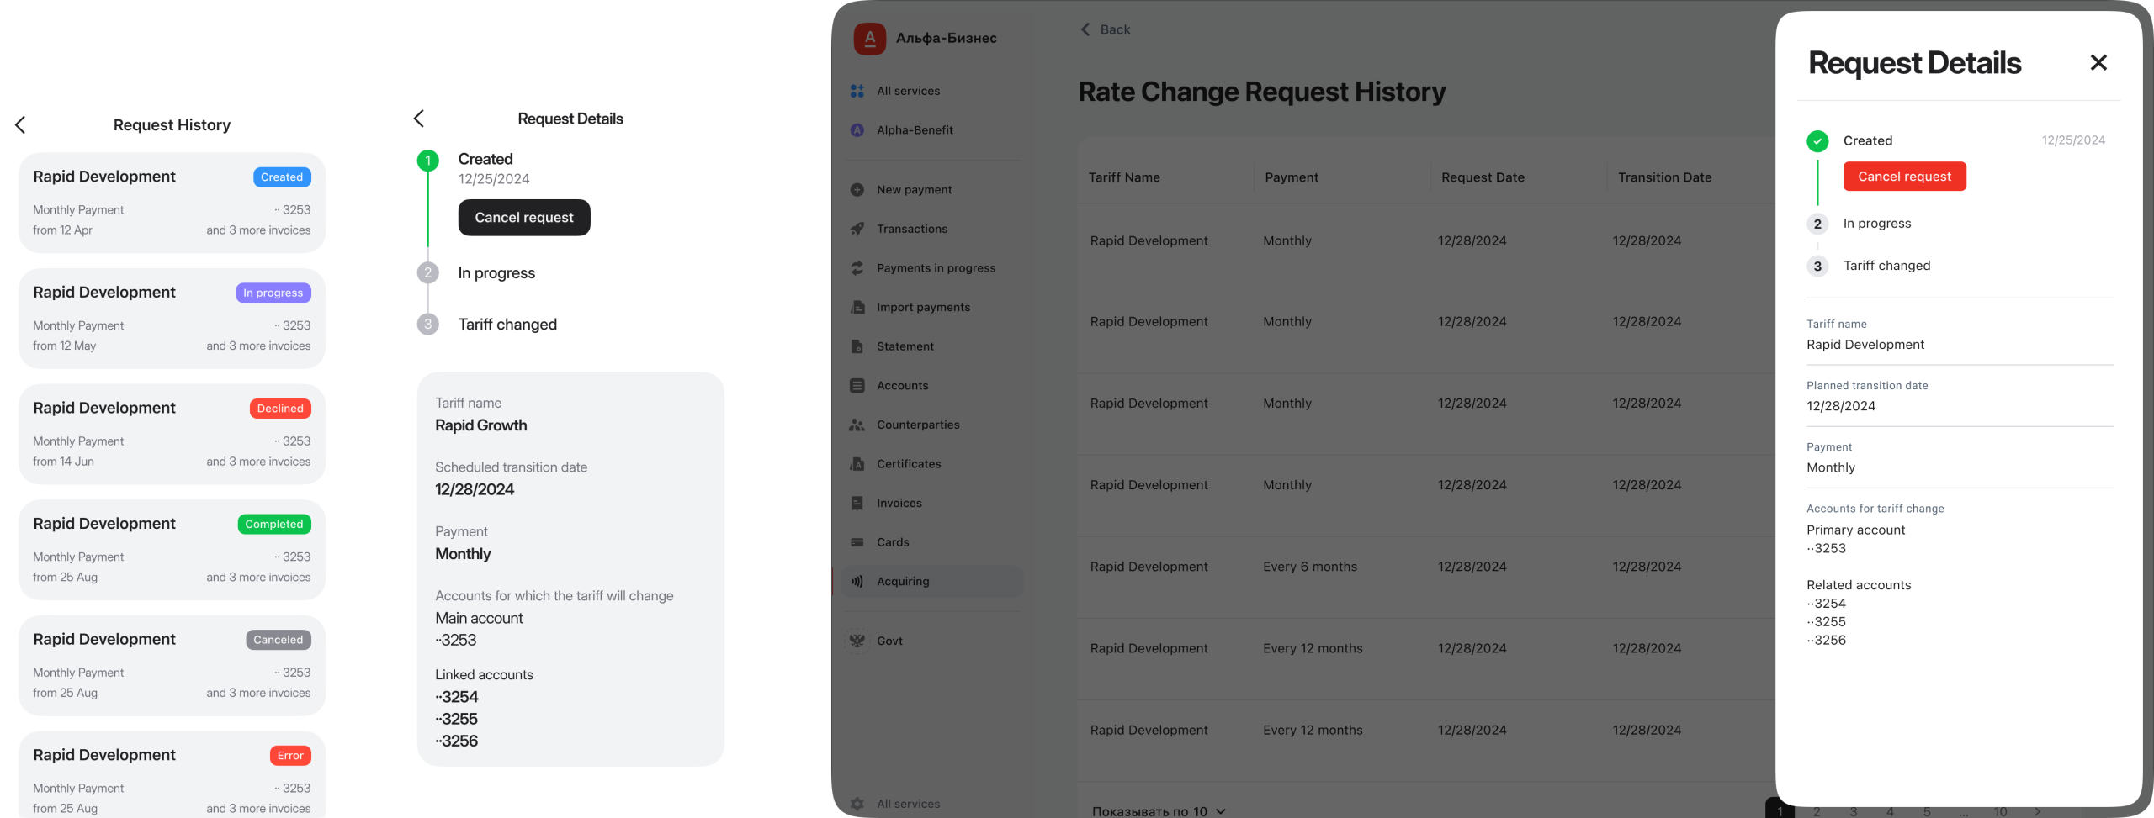The height and width of the screenshot is (818, 2154).
Task: Open the Declined Rapid Development request card
Action: [172, 434]
